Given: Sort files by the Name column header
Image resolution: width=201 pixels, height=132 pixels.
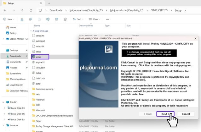Looking at the screenshot, I should pos(37,25).
